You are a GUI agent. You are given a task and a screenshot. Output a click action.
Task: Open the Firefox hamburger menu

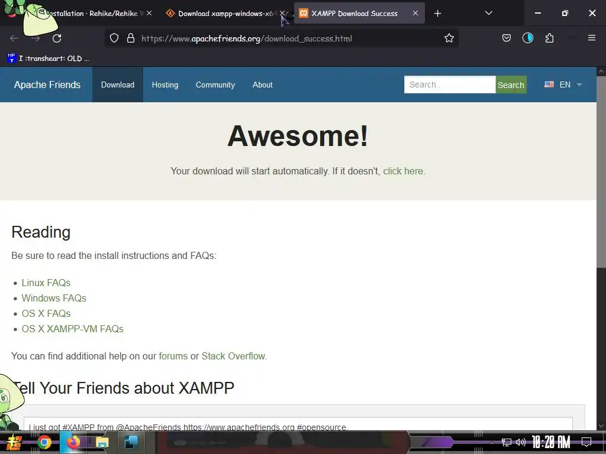click(591, 38)
